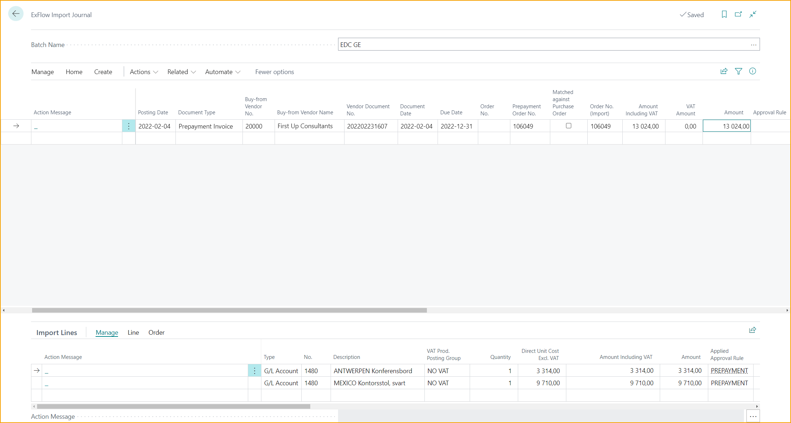Open the Related dropdown
Screen dimensions: 791x423
[181, 72]
